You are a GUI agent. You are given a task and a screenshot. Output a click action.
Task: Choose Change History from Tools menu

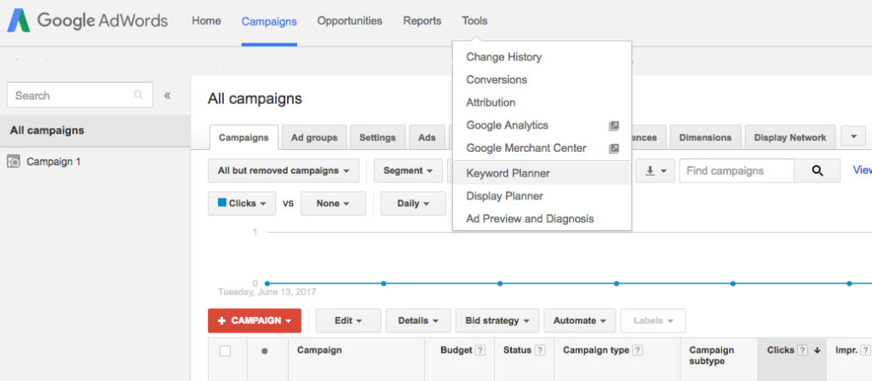[542, 57]
